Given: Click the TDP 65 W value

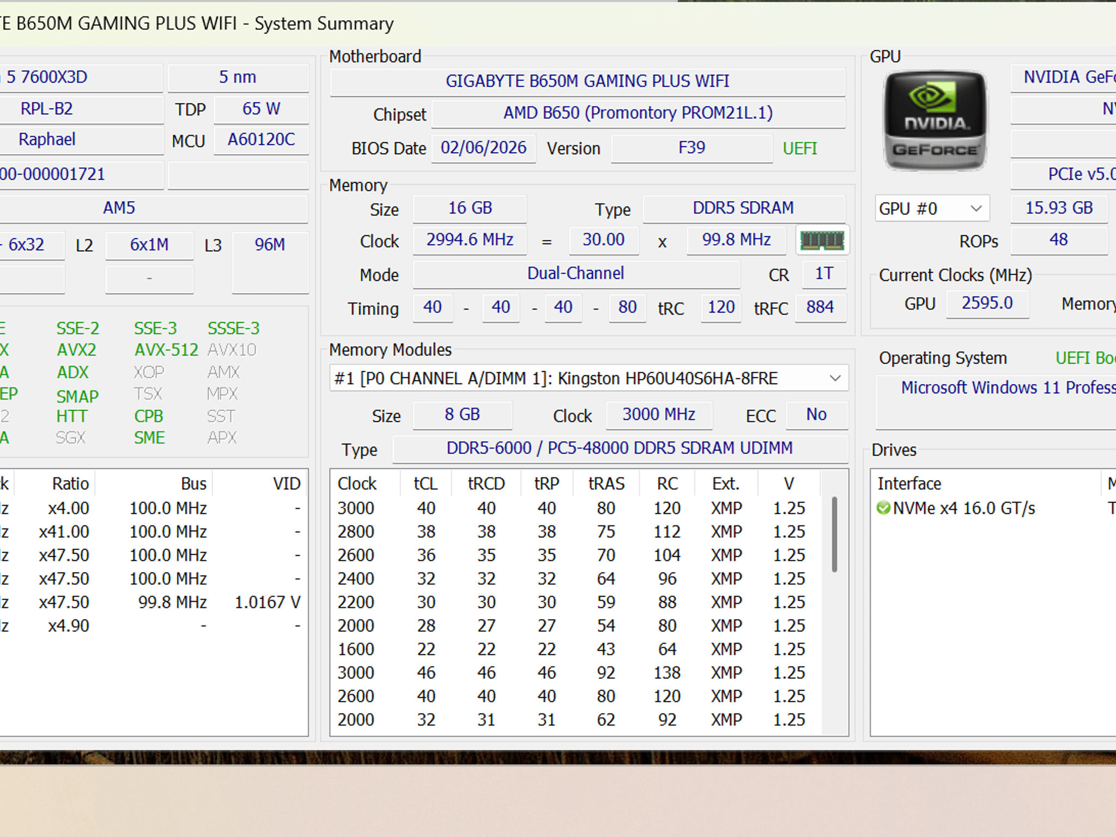Looking at the screenshot, I should click(262, 109).
